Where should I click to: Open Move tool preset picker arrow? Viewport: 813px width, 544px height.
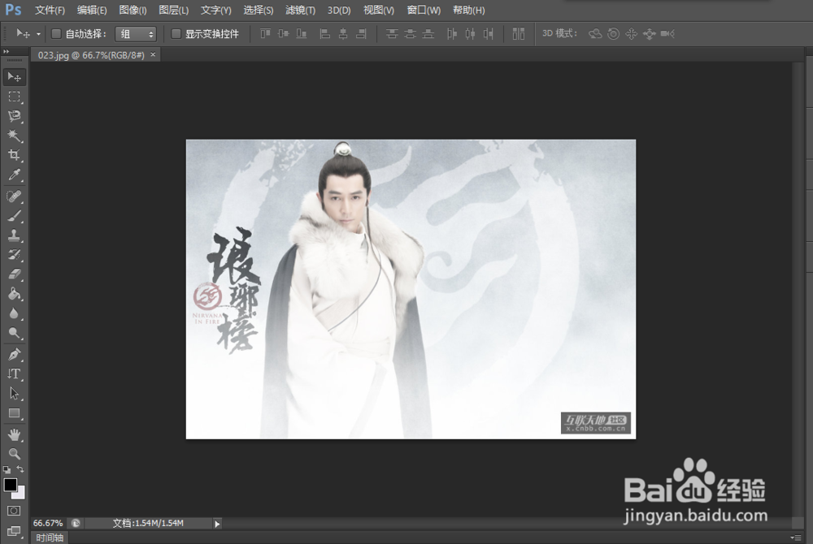point(38,34)
